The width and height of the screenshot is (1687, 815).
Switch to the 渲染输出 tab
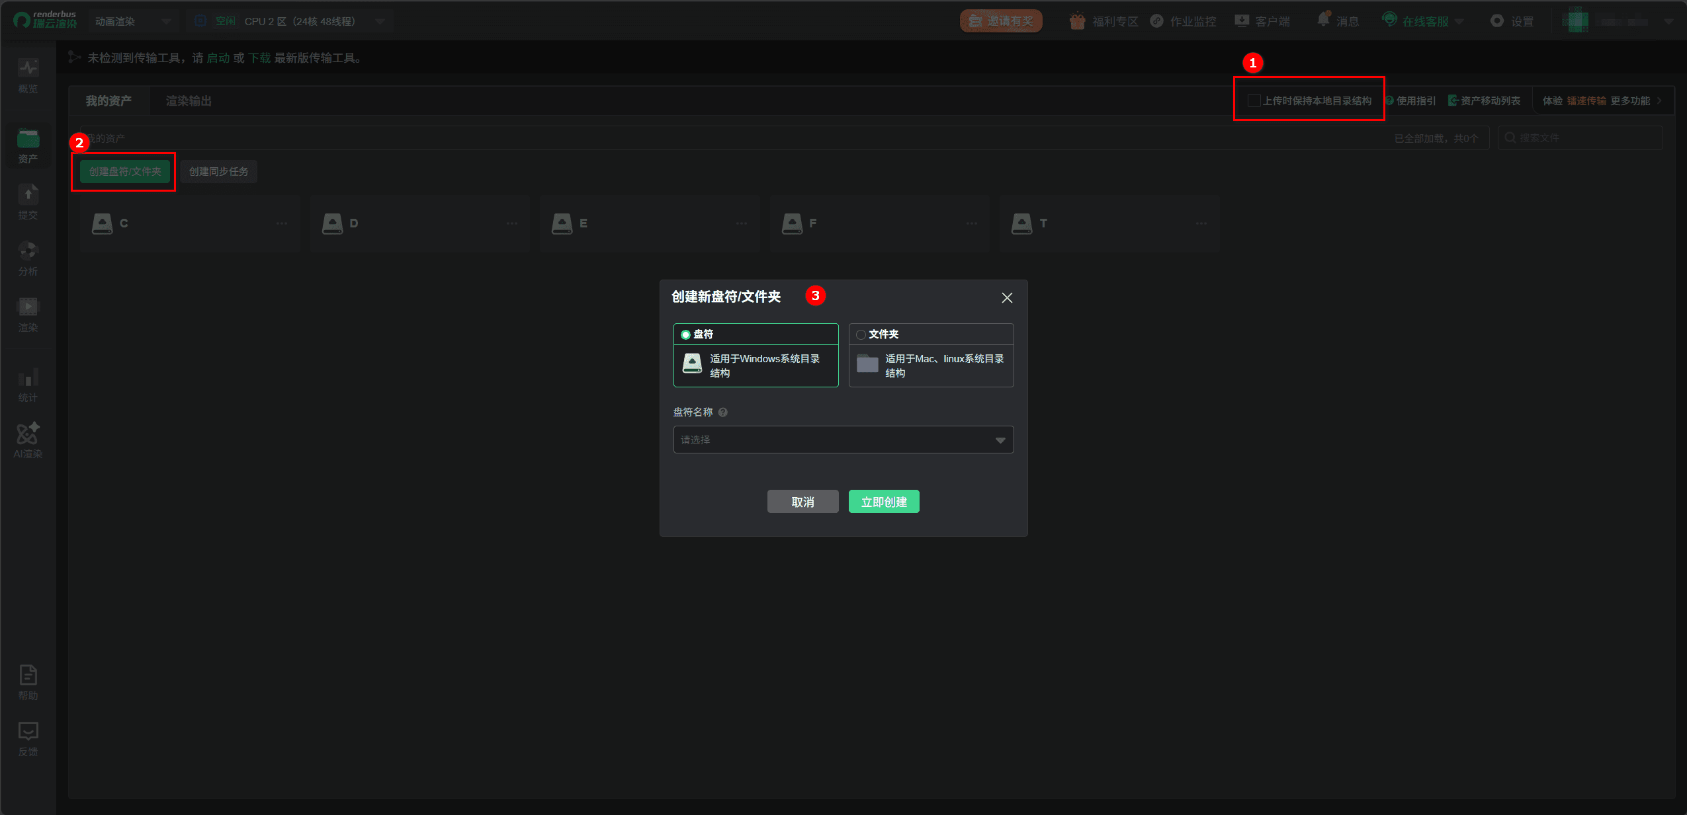(x=189, y=101)
